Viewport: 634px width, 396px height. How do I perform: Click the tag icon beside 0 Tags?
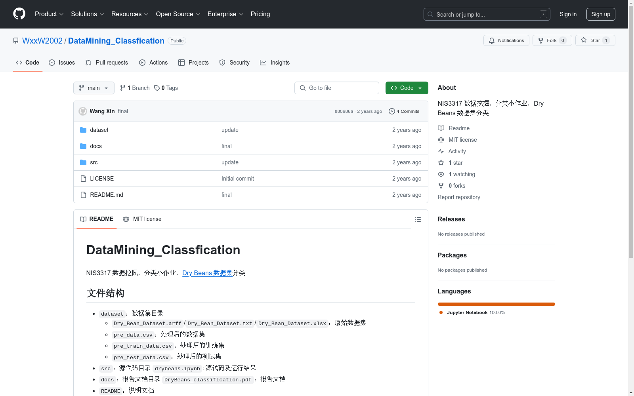point(157,88)
